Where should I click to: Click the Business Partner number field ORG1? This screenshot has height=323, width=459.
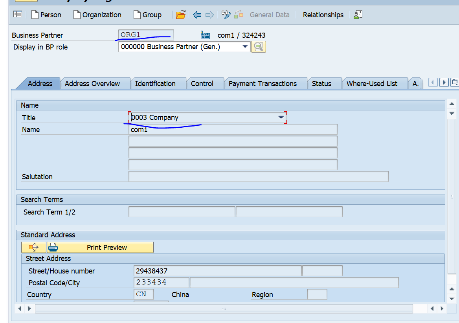tap(146, 35)
